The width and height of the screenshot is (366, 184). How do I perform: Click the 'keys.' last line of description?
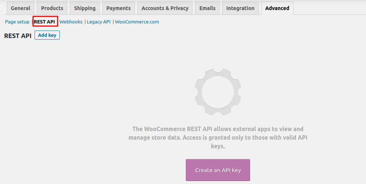218,146
